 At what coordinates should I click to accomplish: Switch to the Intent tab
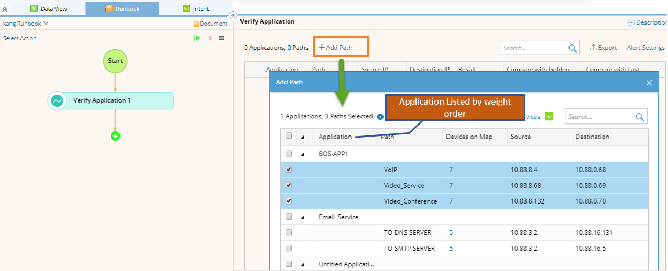196,9
